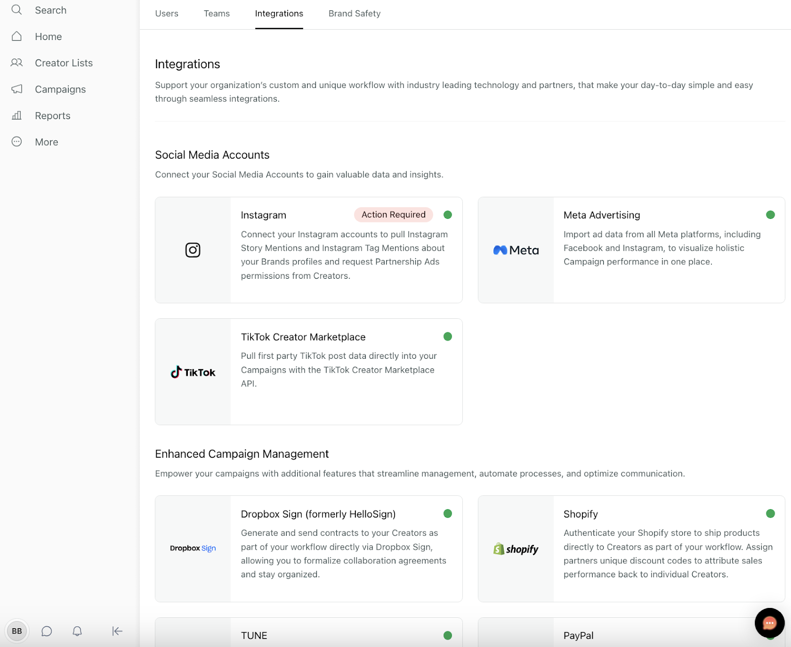The height and width of the screenshot is (647, 791).
Task: Click the TikTok Creator Marketplace description text
Action: tap(339, 370)
